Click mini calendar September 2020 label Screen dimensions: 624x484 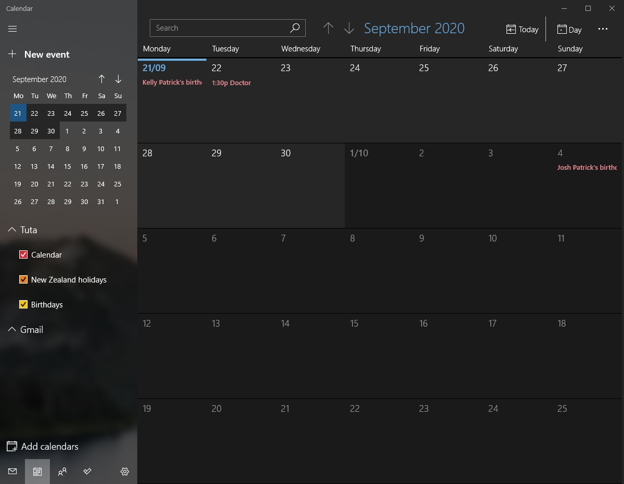[40, 79]
